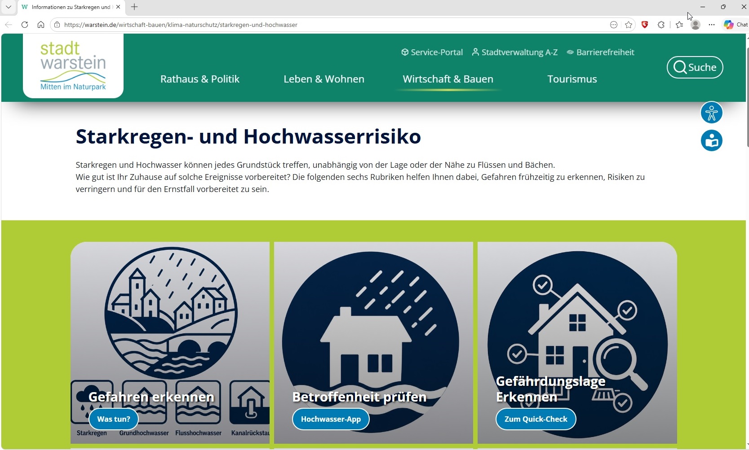Open the Suche search button
The width and height of the screenshot is (749, 450).
[695, 67]
